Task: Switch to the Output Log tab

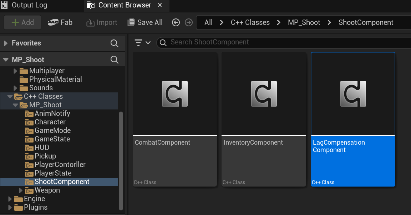Action: [24, 5]
